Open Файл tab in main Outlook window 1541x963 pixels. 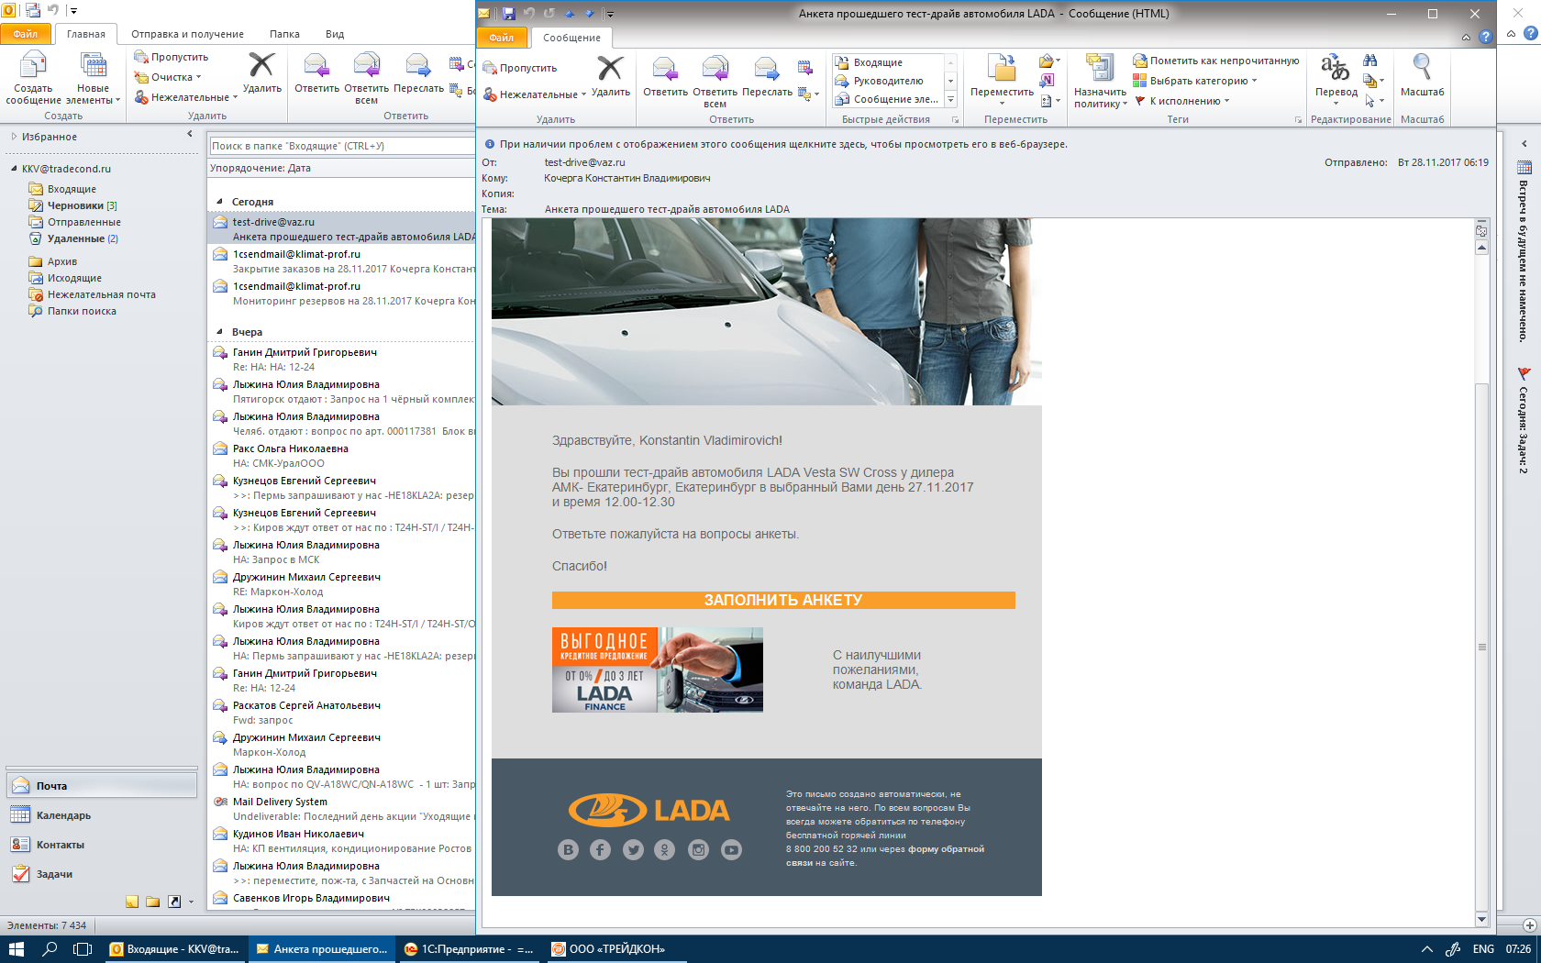(x=26, y=34)
